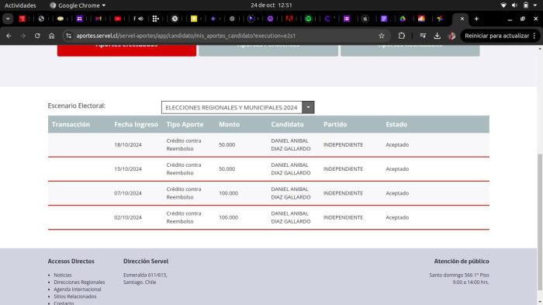Screen dimensions: 543x305
Task: Open the media controls icon in toolbar
Action: pyautogui.click(x=423, y=36)
